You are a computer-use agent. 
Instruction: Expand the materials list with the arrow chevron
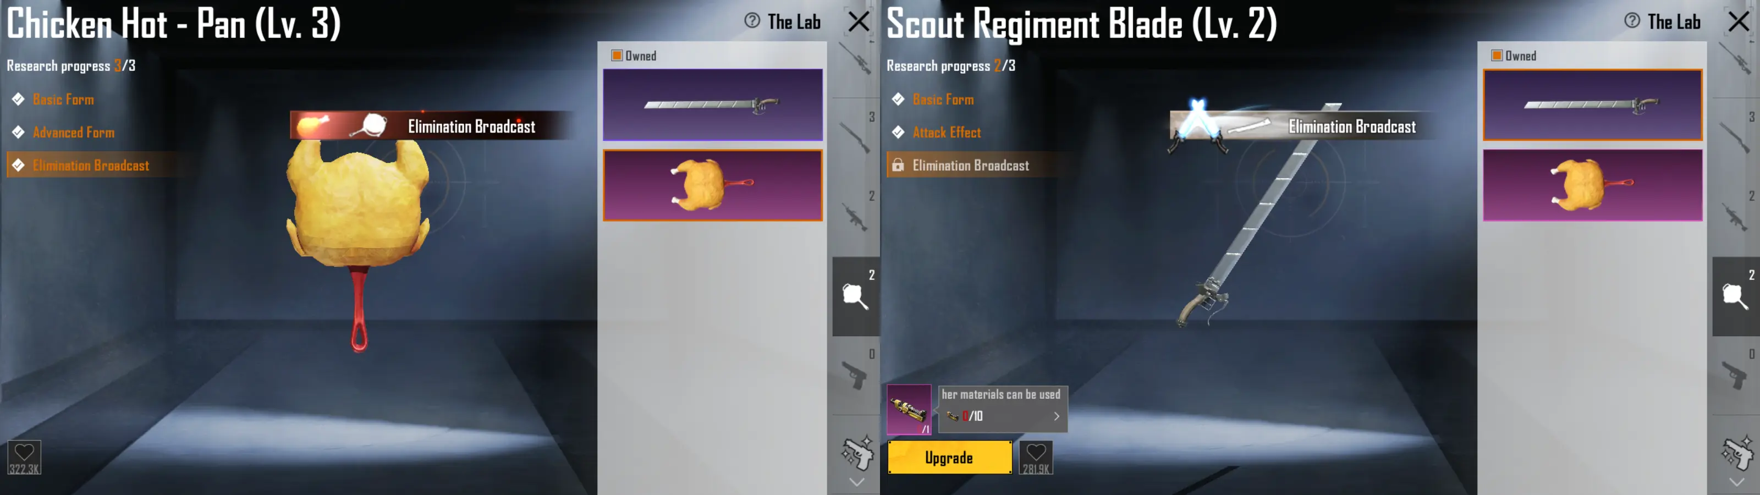[x=1056, y=416]
